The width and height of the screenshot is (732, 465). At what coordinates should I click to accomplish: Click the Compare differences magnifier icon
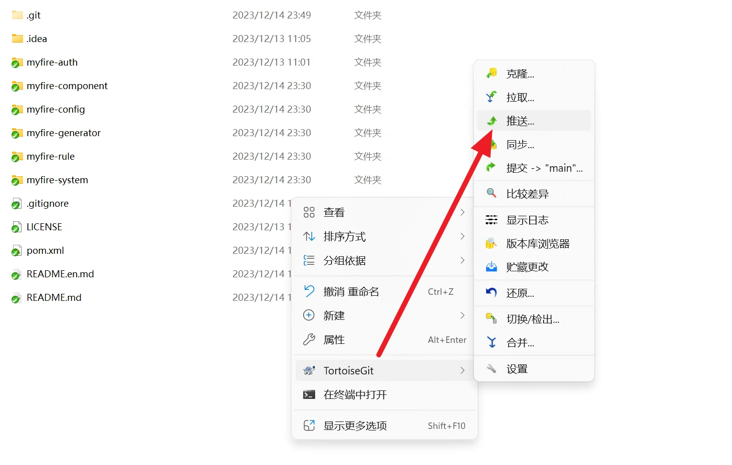pyautogui.click(x=492, y=194)
